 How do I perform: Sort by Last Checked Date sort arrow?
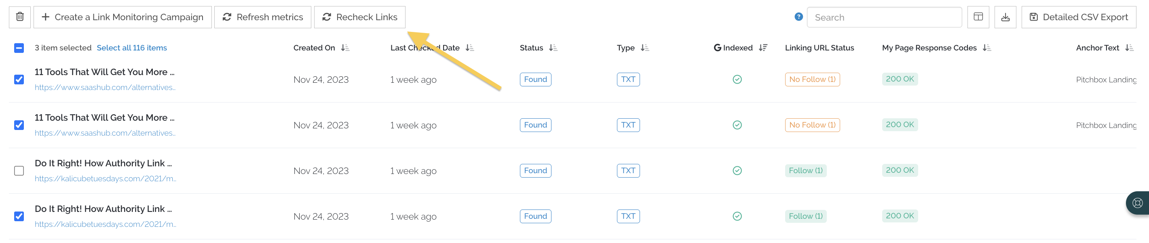469,48
